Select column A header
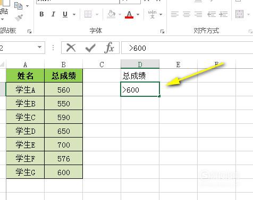Screen dimensions: 253x200 pyautogui.click(x=25, y=64)
